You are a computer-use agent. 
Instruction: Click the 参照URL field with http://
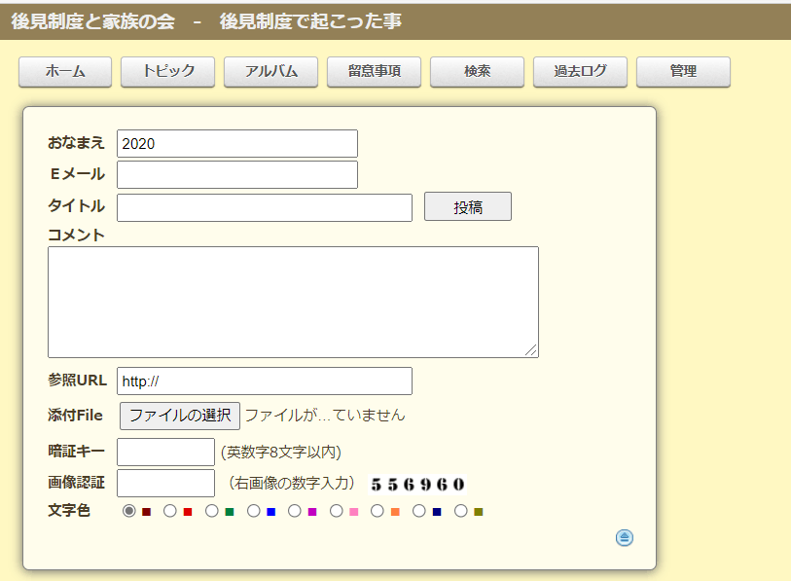pyautogui.click(x=265, y=381)
